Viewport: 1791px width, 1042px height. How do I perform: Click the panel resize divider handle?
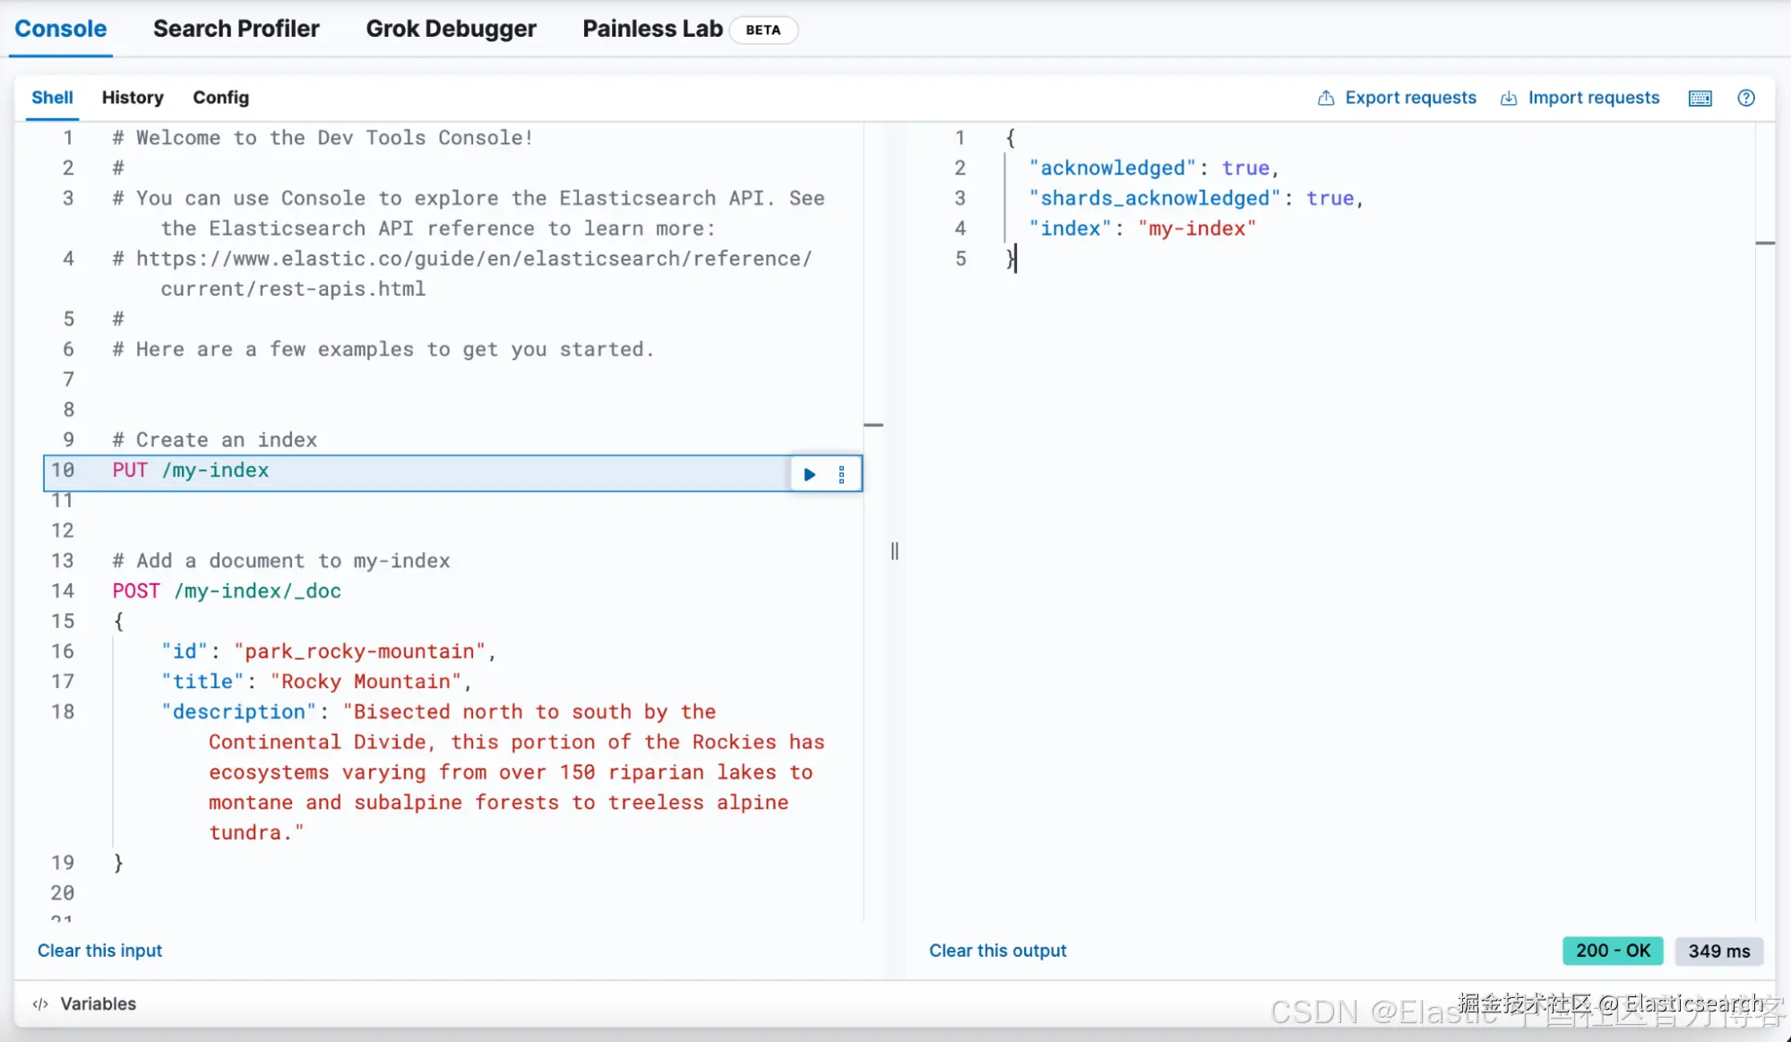[x=894, y=551]
